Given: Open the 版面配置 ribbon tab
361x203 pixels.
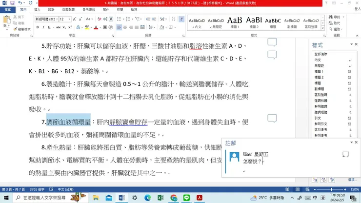Looking at the screenshot, I should [x=68, y=10].
